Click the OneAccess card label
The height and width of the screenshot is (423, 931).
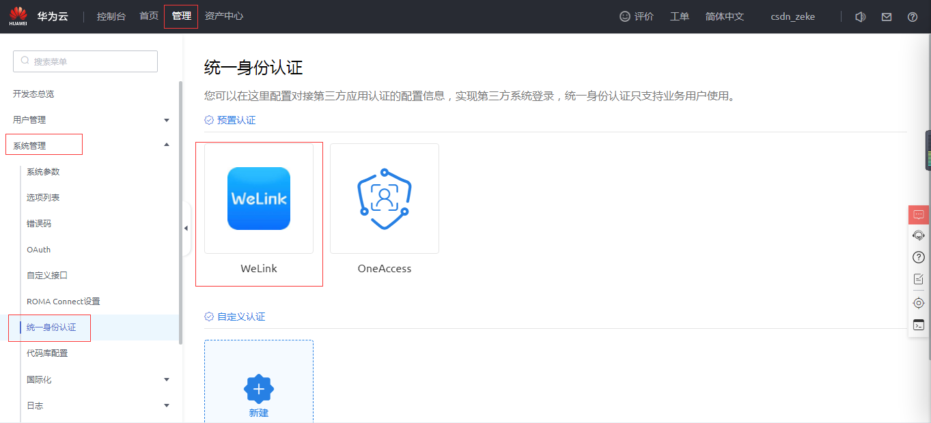(385, 269)
